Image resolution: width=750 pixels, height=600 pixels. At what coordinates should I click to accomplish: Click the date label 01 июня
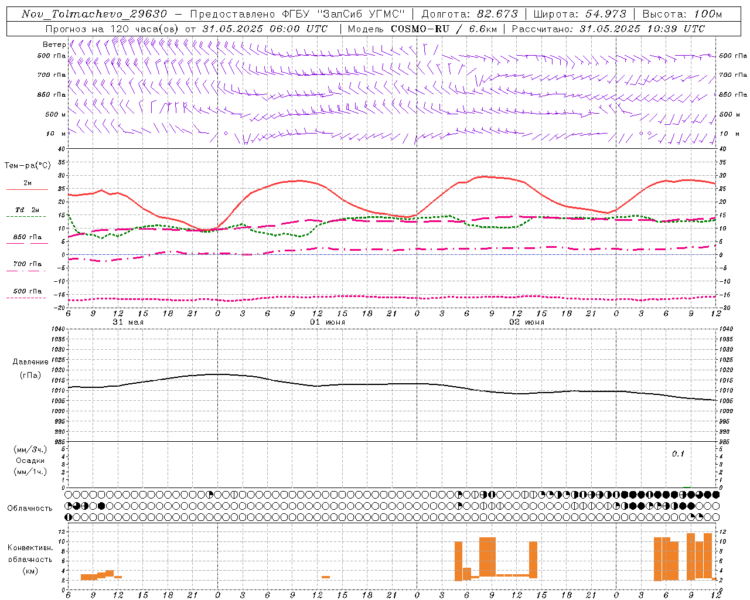point(328,322)
